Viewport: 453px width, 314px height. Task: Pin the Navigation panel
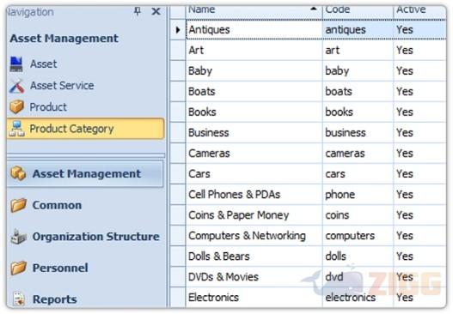pos(138,11)
